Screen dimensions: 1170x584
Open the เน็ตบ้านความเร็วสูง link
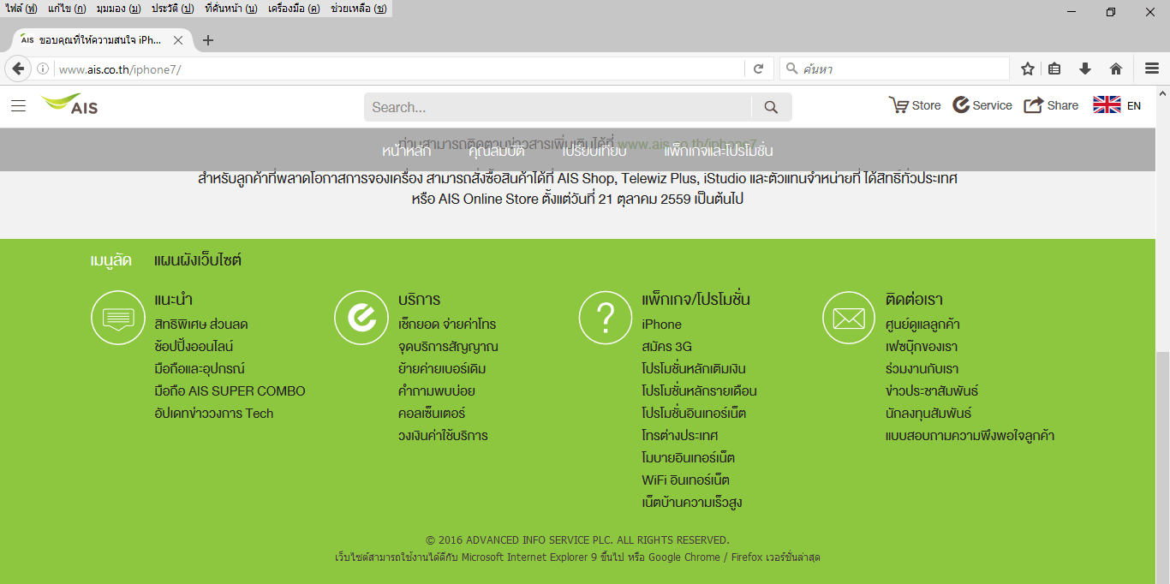[x=692, y=503]
